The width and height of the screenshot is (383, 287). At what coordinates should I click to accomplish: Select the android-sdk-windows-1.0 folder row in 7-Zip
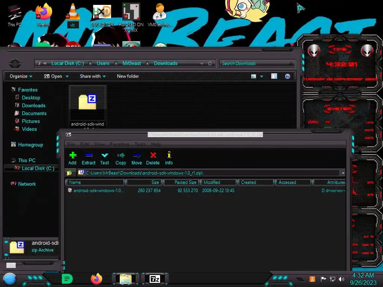(x=205, y=190)
